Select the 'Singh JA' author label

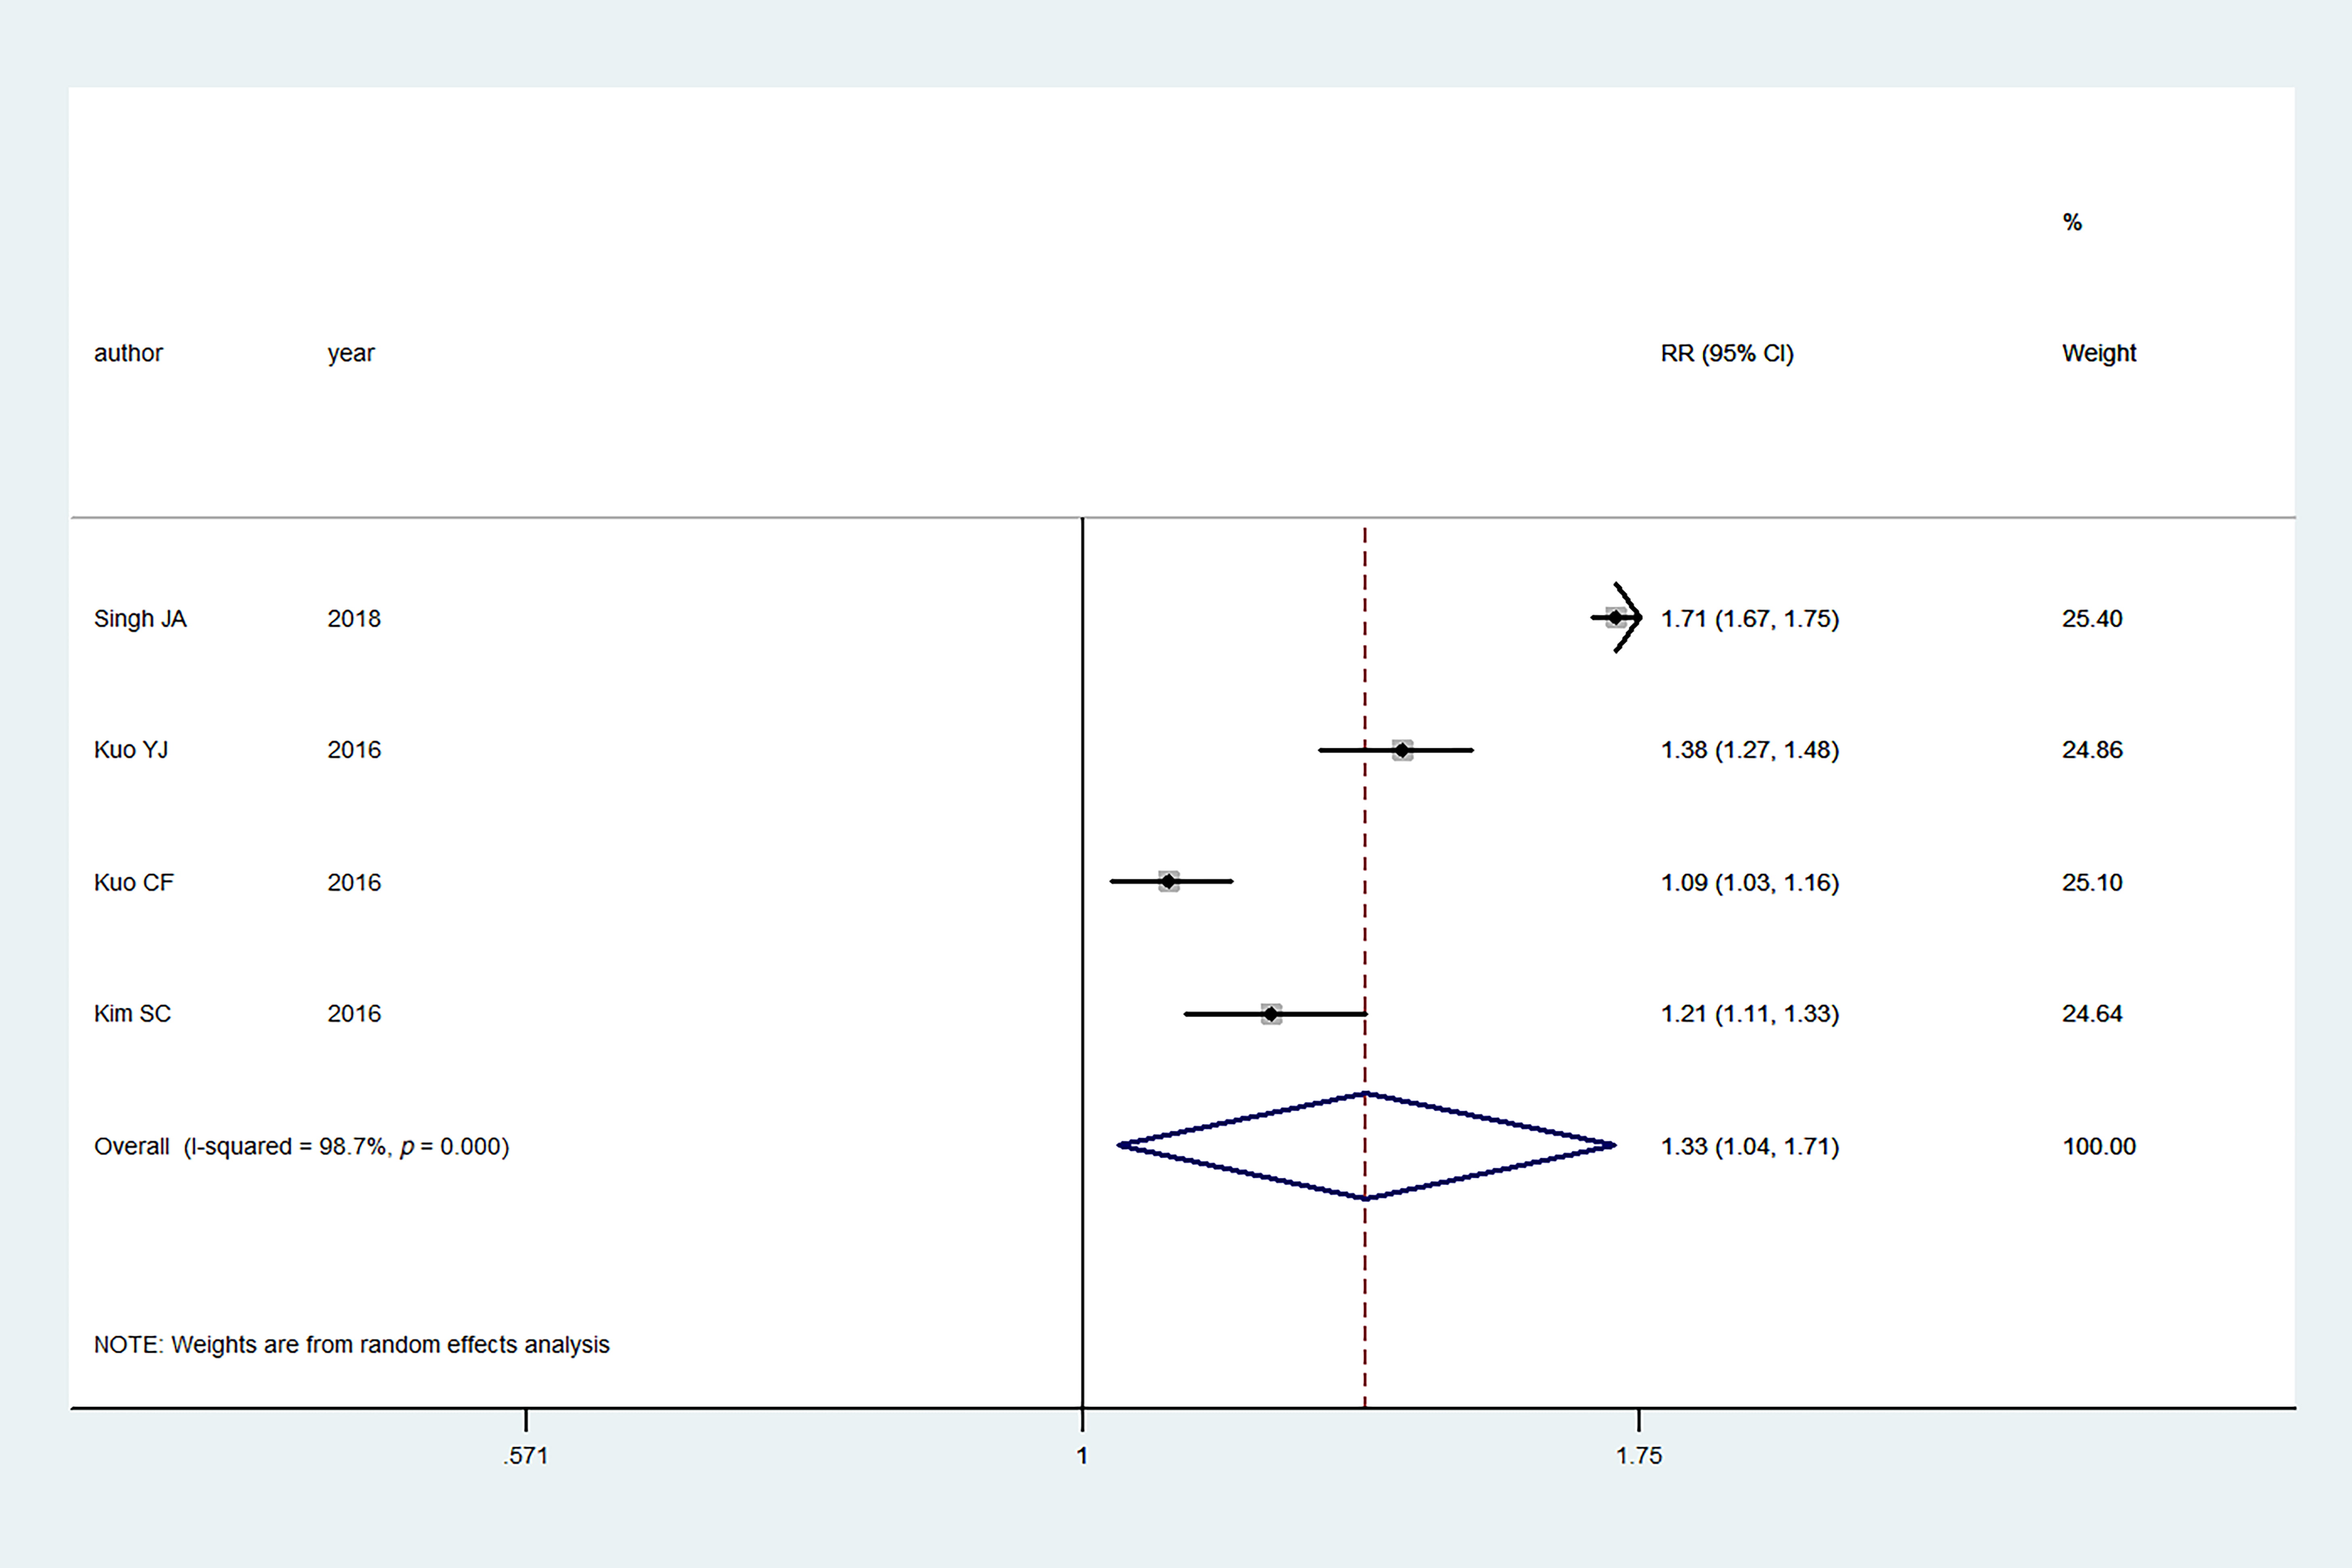[140, 619]
